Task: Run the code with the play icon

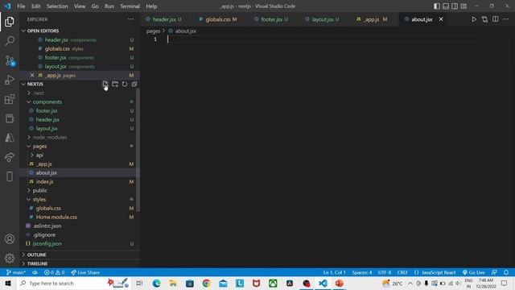Action: click(x=474, y=19)
